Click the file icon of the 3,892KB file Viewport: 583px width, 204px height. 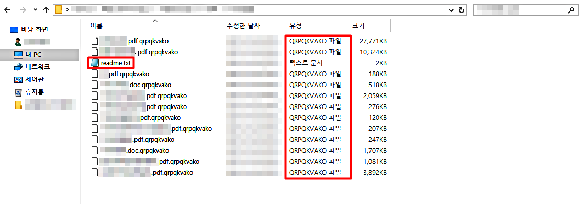click(94, 173)
